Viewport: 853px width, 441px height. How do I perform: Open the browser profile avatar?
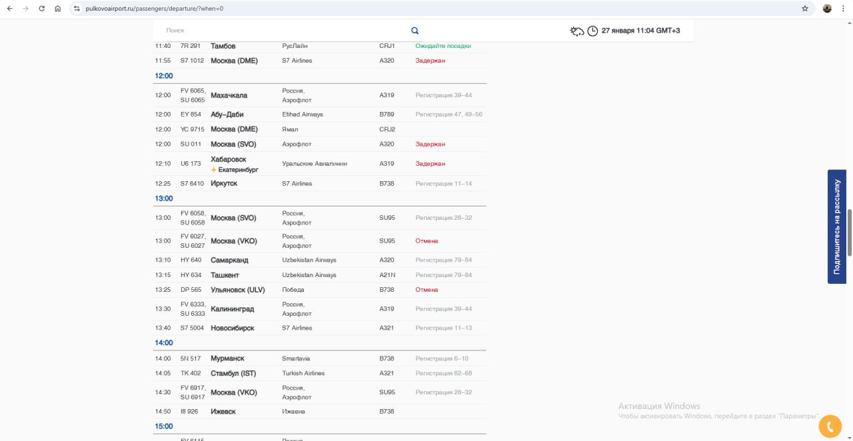point(827,9)
